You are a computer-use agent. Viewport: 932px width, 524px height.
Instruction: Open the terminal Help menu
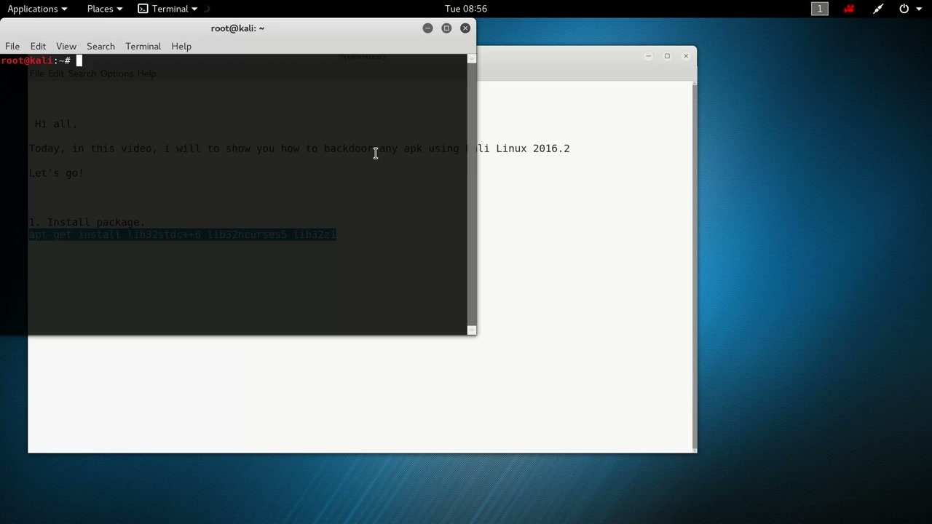pyautogui.click(x=181, y=47)
